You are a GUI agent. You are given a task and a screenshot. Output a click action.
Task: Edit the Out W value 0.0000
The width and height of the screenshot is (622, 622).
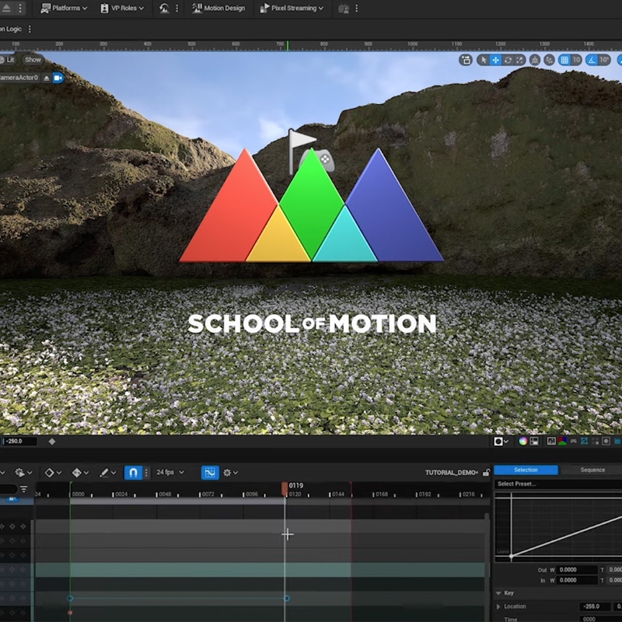tap(577, 570)
